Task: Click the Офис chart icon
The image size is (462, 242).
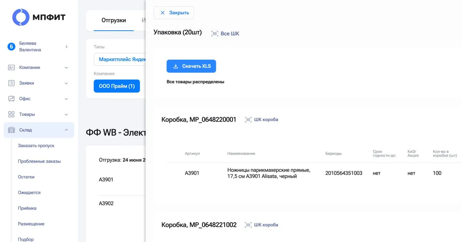Action: [12, 98]
